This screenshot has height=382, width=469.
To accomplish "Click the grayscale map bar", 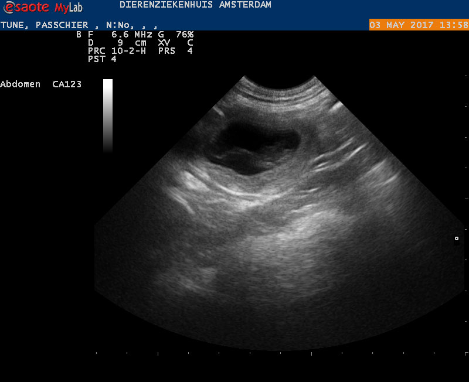I will pyautogui.click(x=108, y=116).
